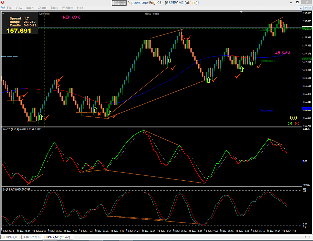313x241 pixels.
Task: Switch to the GBPJPY,M1 chart tab
Action: 31,237
